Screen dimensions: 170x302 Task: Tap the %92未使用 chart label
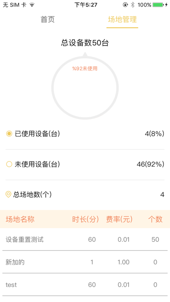coord(85,69)
